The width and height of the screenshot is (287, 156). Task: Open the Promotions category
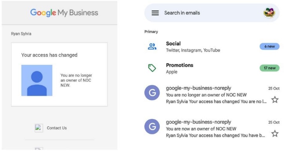212,68
